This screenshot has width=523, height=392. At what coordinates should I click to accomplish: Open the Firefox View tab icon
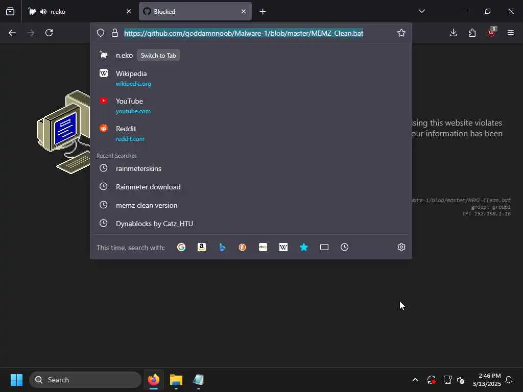[10, 11]
